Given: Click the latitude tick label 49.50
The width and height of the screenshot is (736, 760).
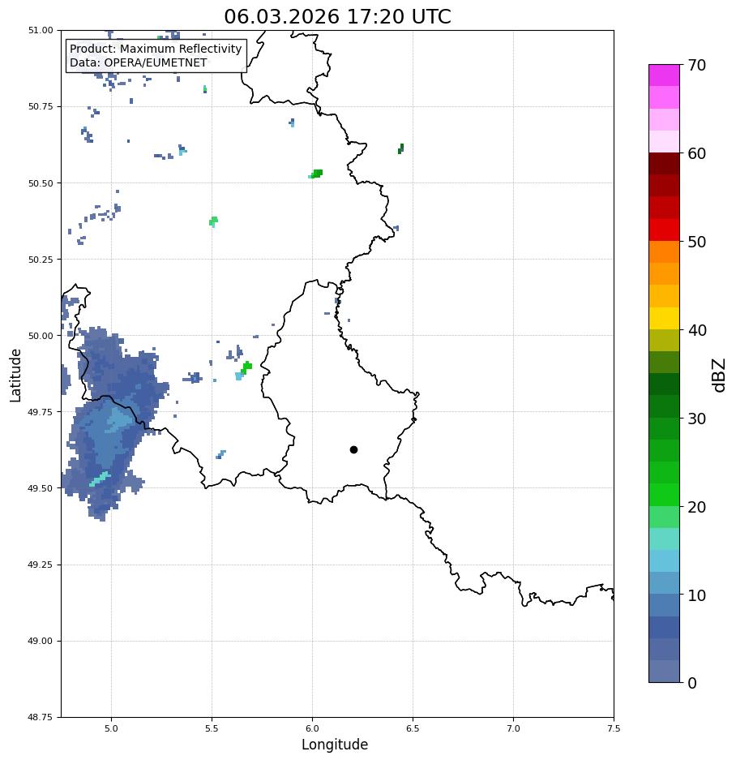Looking at the screenshot, I should click(x=41, y=488).
